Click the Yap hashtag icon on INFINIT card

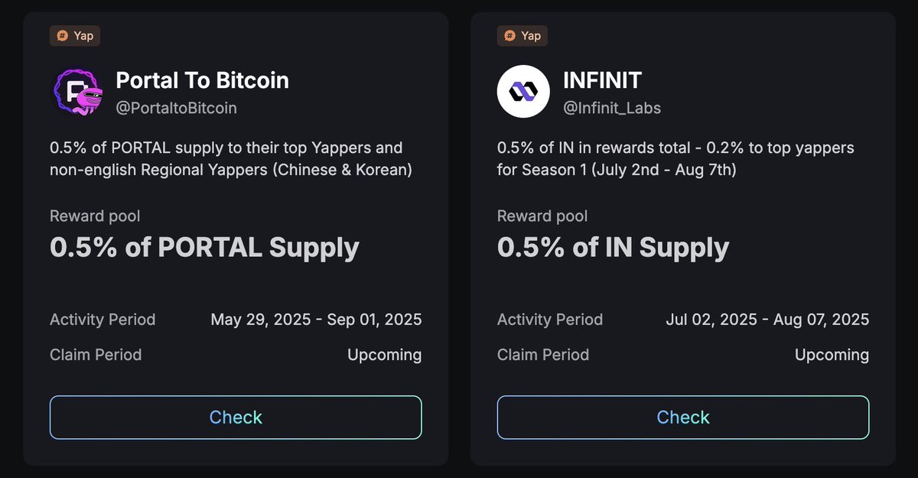[x=510, y=35]
